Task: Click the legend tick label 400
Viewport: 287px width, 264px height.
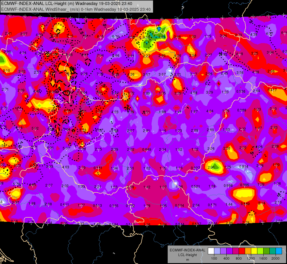Action: pos(226,258)
